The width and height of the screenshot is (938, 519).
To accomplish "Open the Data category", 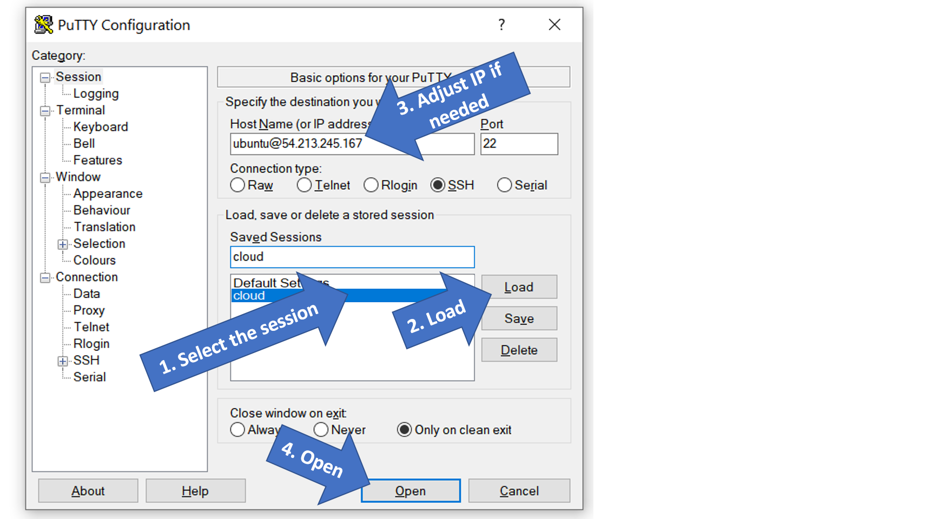I will point(87,294).
